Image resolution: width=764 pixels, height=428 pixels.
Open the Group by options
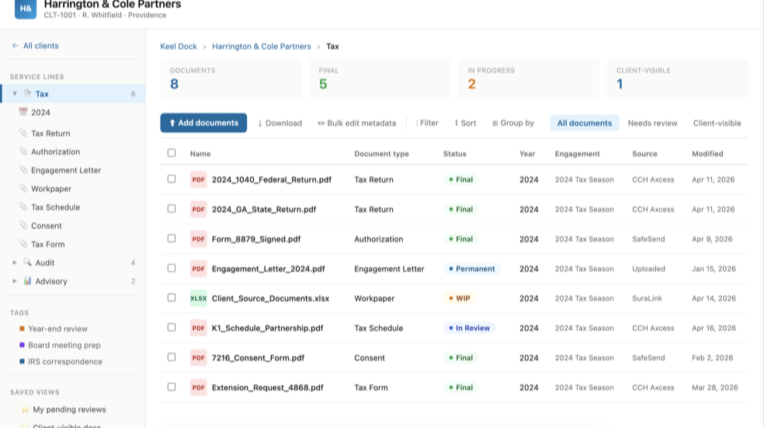(x=513, y=123)
